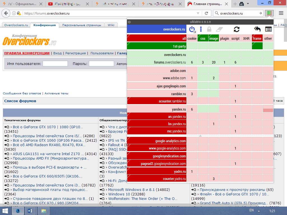Image resolution: width=287 pixels, height=215 pixels.
Task: Open the uMatrix logger list icon
Action: (x=268, y=29)
